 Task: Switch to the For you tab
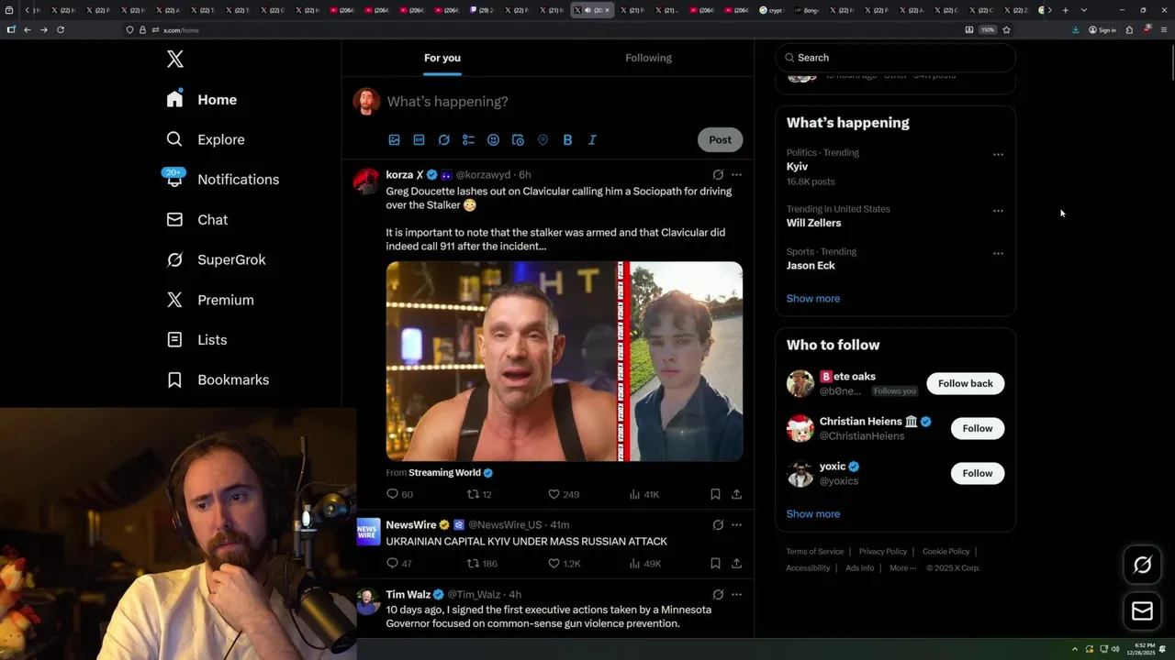(442, 58)
